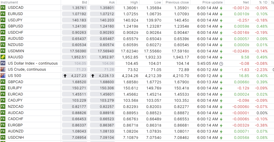Click the Price update column header

212,2
